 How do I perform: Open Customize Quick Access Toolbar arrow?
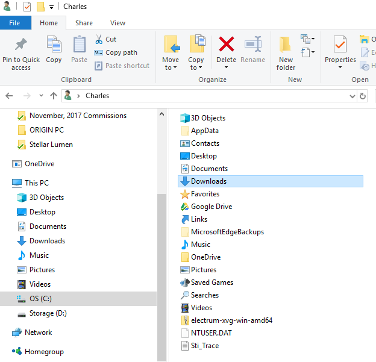(51, 7)
